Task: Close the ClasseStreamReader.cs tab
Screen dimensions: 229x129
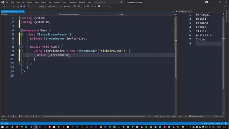Action: 23,11
